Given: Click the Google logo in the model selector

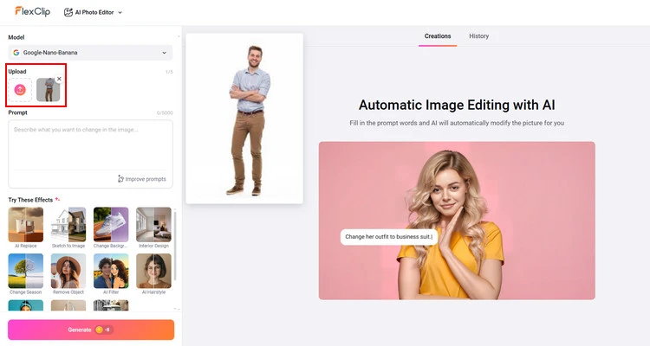Looking at the screenshot, I should tap(16, 53).
